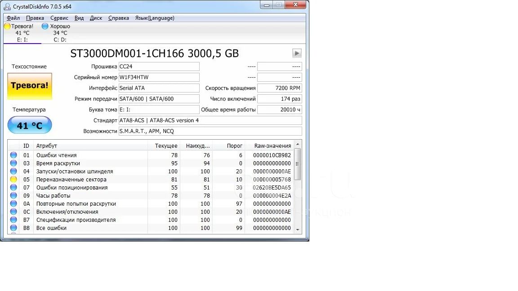
Task: Click status icon for attribute 04 Запуски/остановки шпинделя
Action: (13, 171)
